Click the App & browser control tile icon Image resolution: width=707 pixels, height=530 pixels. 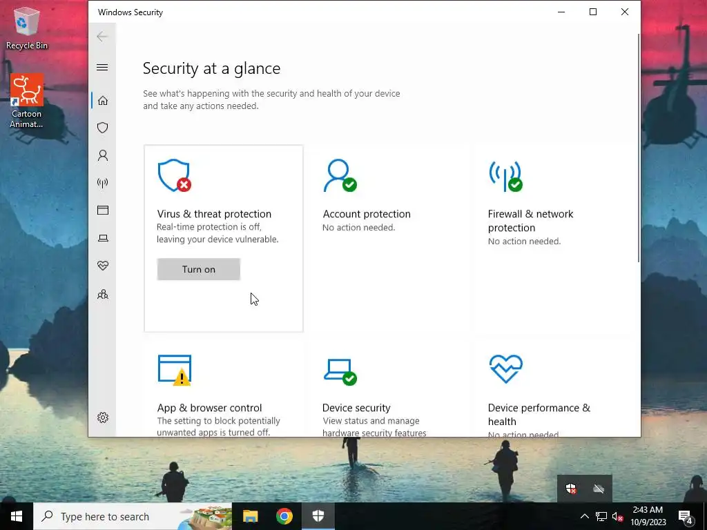pyautogui.click(x=175, y=370)
